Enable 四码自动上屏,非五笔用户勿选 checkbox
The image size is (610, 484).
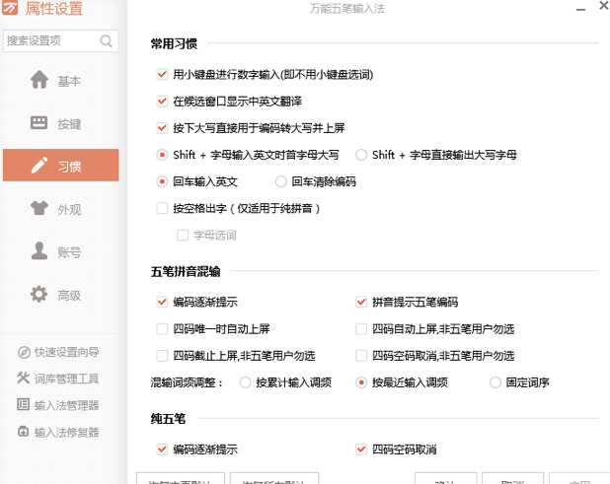(361, 329)
